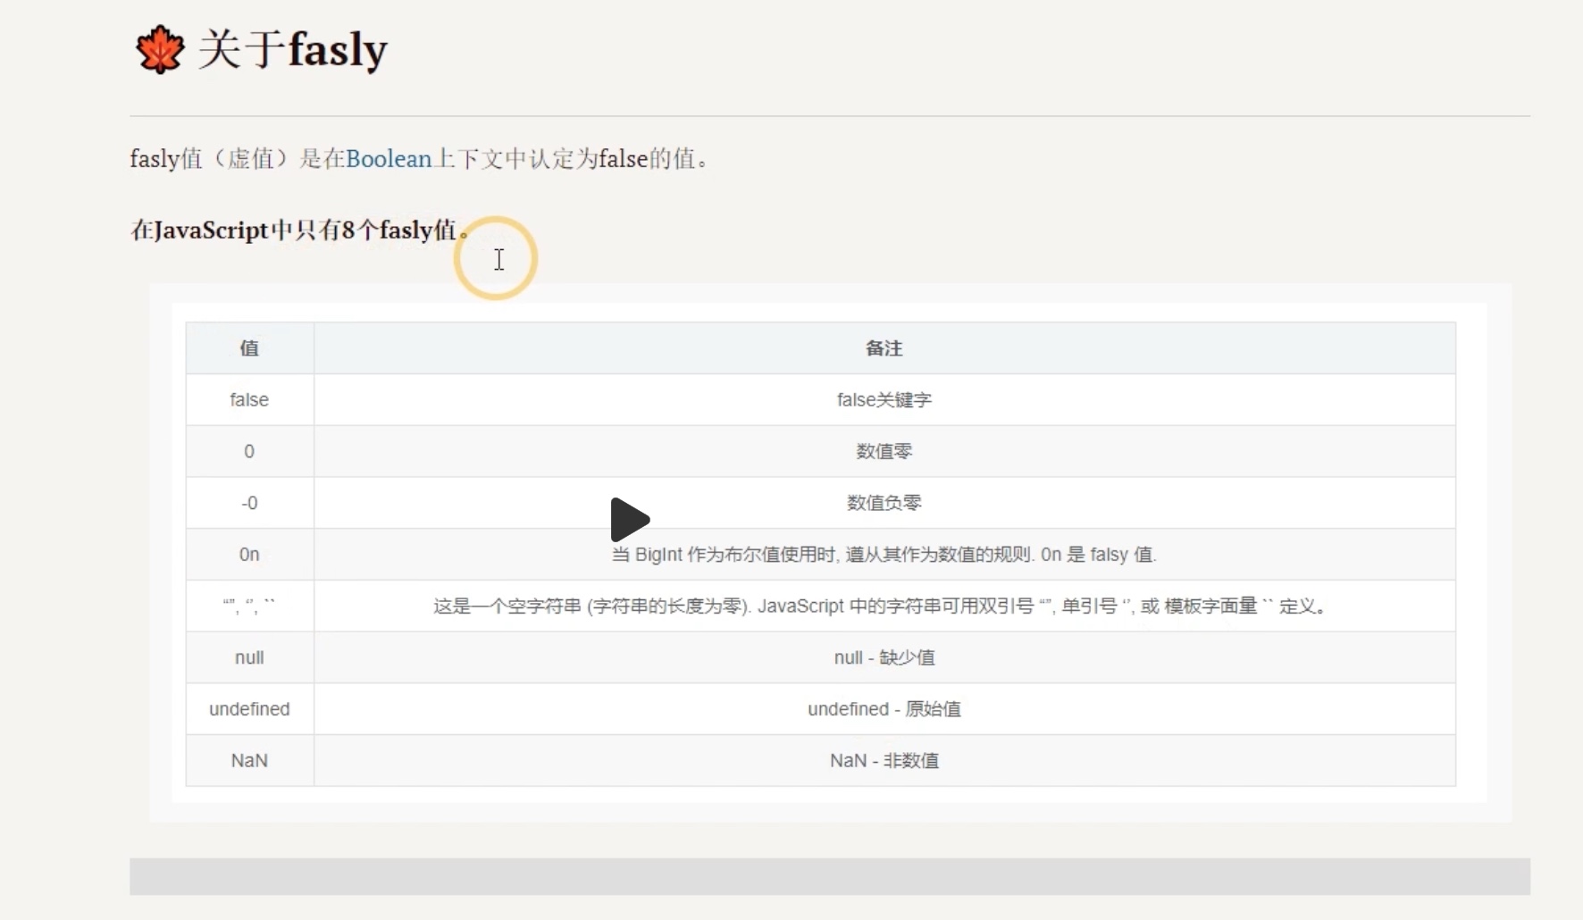
Task: Click the '-0' value cell
Action: point(249,503)
